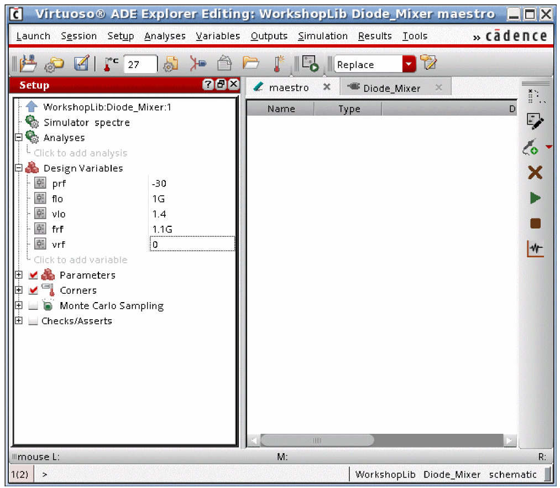The width and height of the screenshot is (560, 488).
Task: Click the red probe variables toolbar icon
Action: pos(197,64)
